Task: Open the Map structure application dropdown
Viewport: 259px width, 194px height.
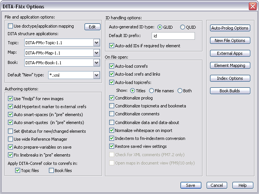Action: (96, 53)
